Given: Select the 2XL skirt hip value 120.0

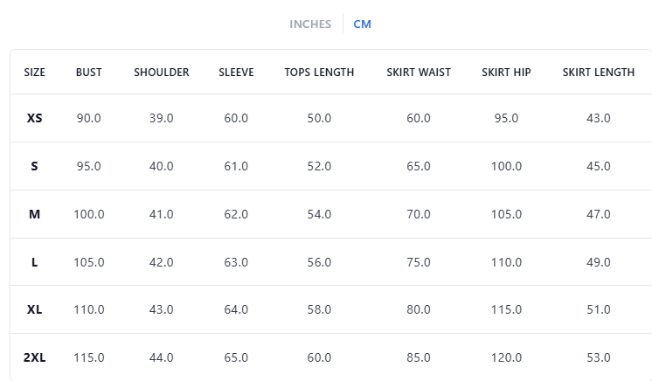Looking at the screenshot, I should pos(506,357).
